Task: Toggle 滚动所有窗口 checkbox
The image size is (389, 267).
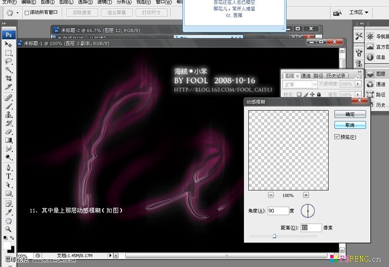Action: pyautogui.click(x=27, y=13)
